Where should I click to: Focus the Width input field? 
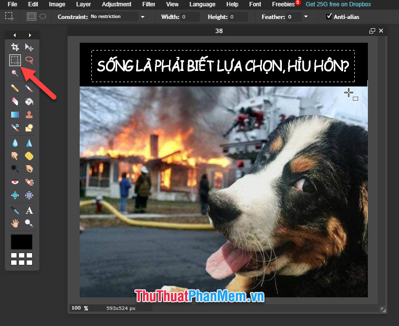pyautogui.click(x=190, y=17)
